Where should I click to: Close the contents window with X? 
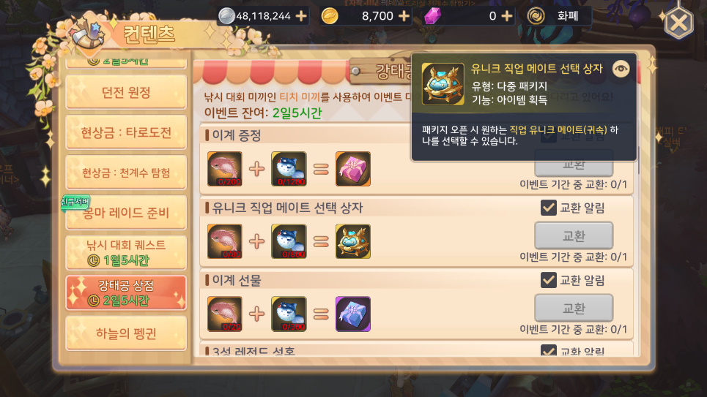click(678, 23)
